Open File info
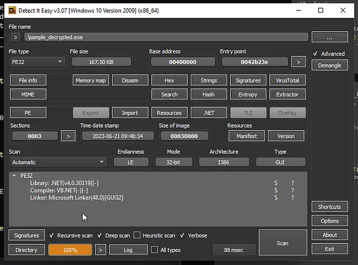 tap(28, 80)
